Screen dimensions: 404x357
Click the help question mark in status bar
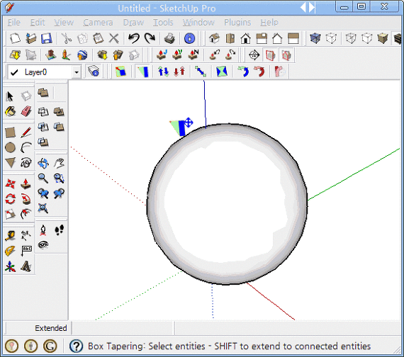[x=77, y=346]
